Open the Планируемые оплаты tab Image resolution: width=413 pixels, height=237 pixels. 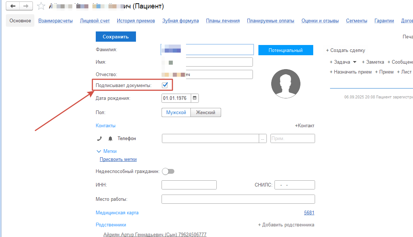click(270, 20)
